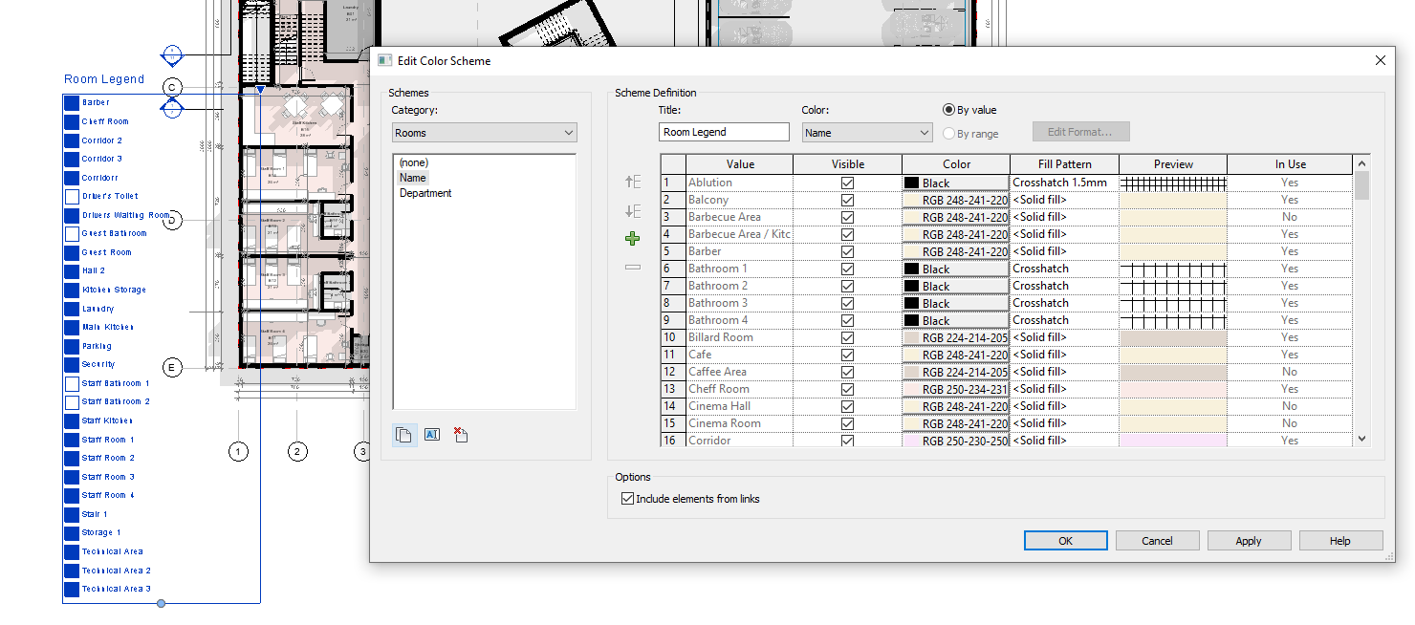1415x625 pixels.
Task: Toggle Visible checkbox for Cinema Hall
Action: [847, 406]
